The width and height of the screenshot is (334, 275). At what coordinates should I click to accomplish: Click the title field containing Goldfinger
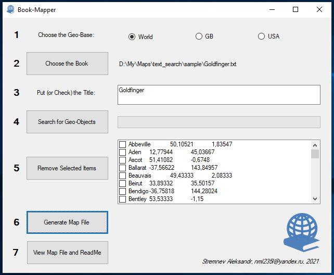click(219, 95)
